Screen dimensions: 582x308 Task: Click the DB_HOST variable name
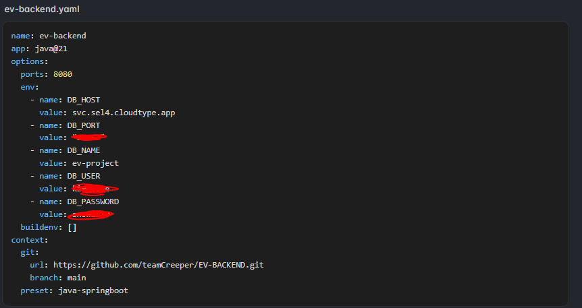[x=84, y=100]
